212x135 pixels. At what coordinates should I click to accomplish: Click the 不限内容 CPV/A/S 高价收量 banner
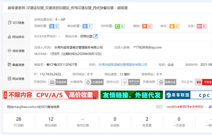pyautogui.click(x=50, y=95)
